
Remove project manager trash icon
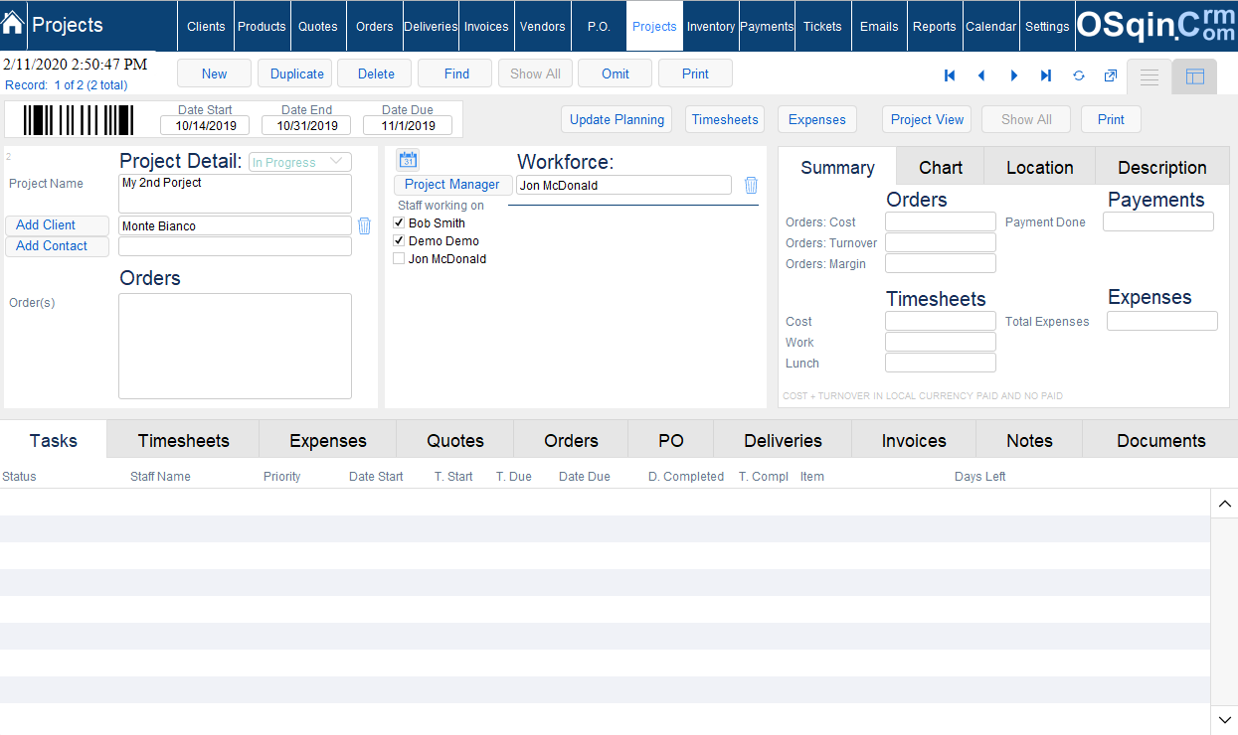(x=751, y=185)
